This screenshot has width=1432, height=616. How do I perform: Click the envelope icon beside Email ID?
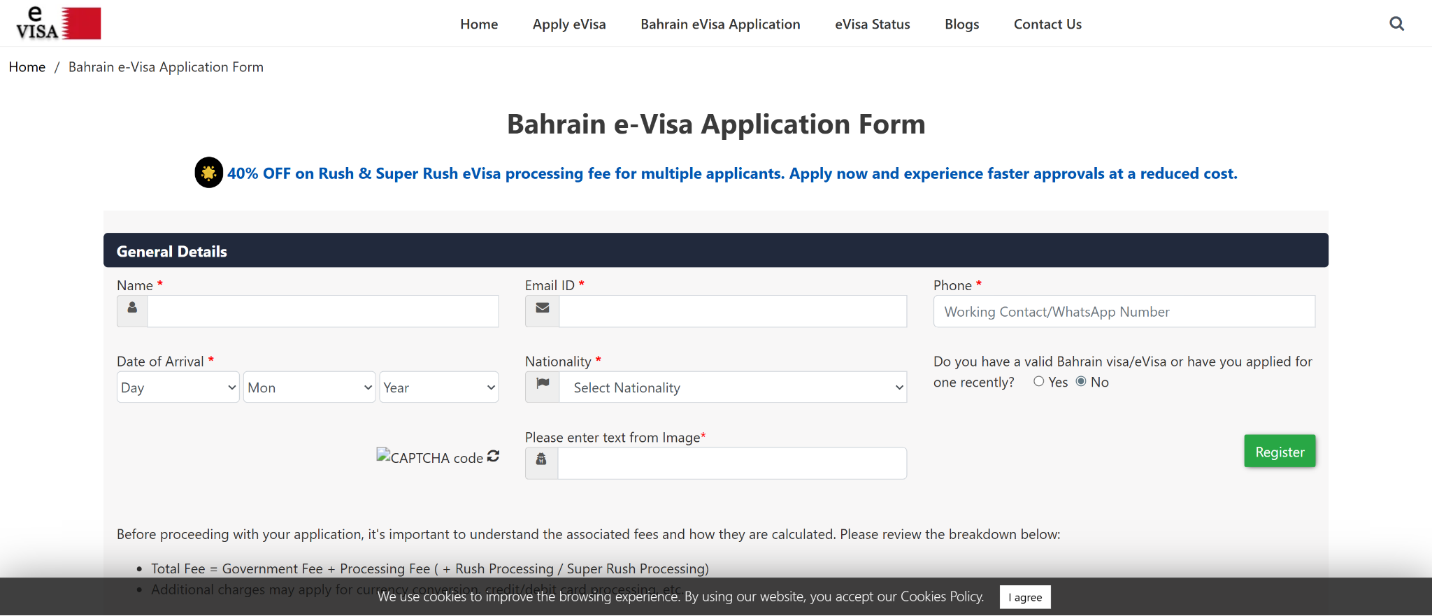pyautogui.click(x=543, y=308)
